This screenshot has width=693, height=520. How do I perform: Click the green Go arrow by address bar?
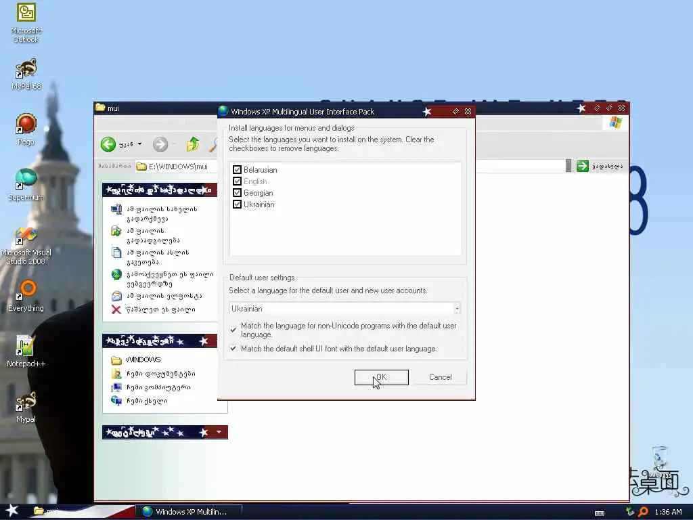[583, 166]
